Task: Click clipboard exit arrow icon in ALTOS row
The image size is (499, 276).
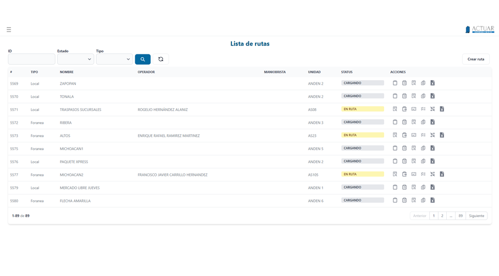Action: pos(404,135)
